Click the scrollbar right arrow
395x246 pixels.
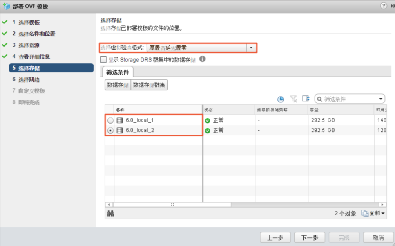(x=382, y=205)
